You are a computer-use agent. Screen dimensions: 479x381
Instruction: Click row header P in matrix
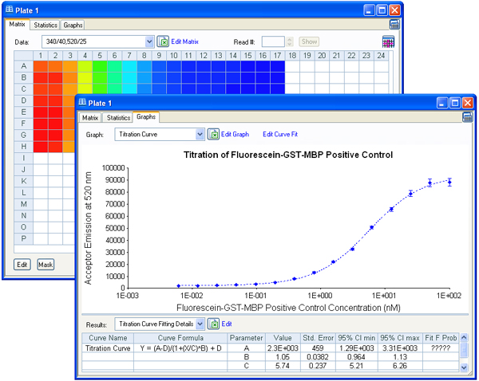[23, 238]
